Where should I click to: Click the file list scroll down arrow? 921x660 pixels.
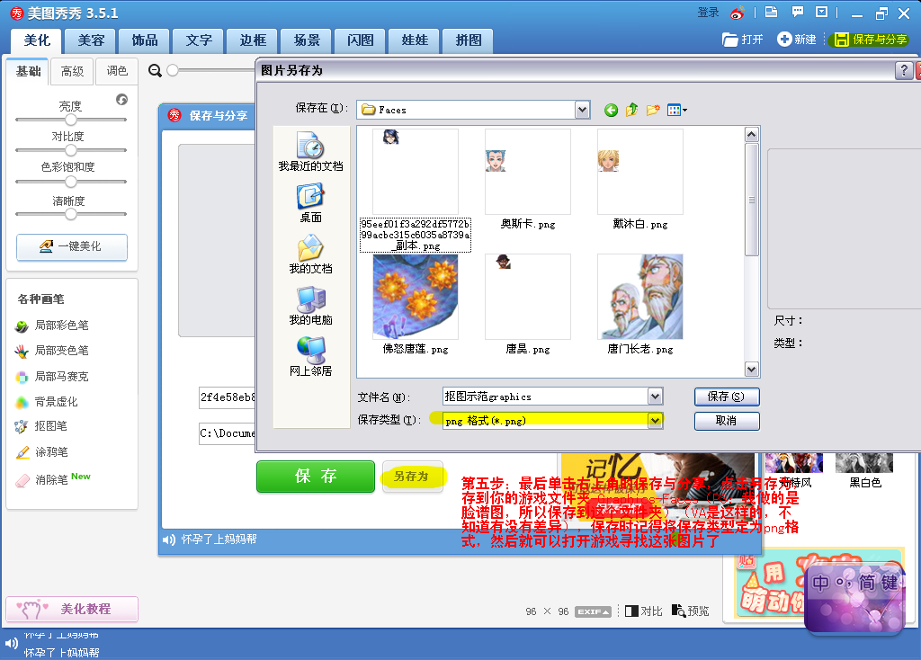pos(751,369)
